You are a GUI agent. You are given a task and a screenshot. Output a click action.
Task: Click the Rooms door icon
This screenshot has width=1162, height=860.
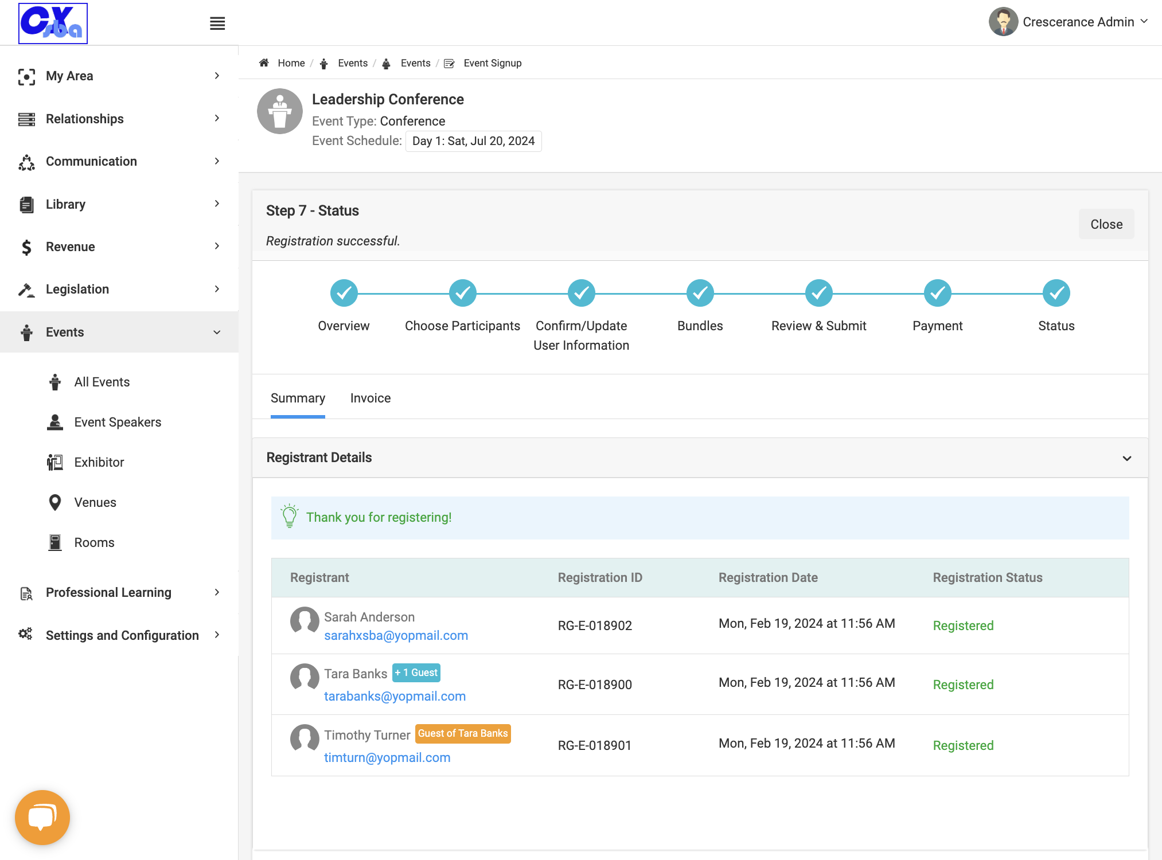pos(55,543)
